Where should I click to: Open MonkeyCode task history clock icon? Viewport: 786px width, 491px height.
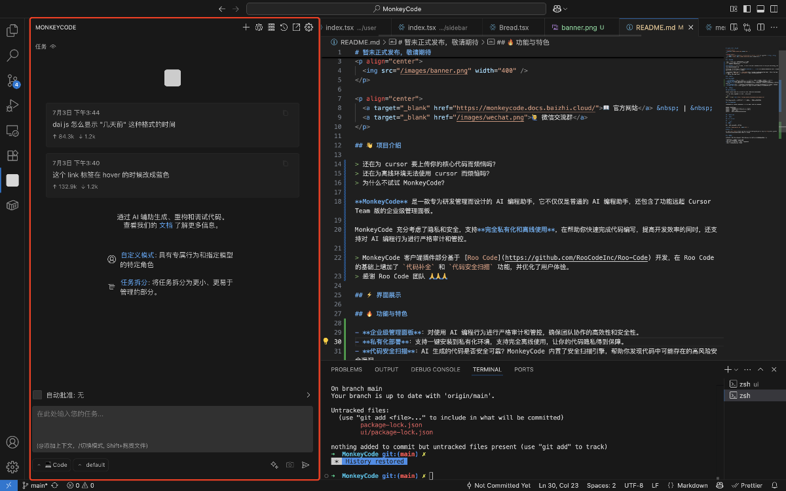pyautogui.click(x=283, y=27)
